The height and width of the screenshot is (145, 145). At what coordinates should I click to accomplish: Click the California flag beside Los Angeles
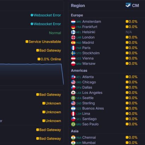click(73, 93)
